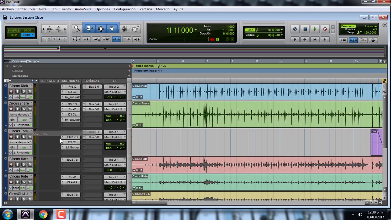This screenshot has height=220, width=391.
Task: Expand the Tempo ruler triangle
Action: tap(7, 66)
